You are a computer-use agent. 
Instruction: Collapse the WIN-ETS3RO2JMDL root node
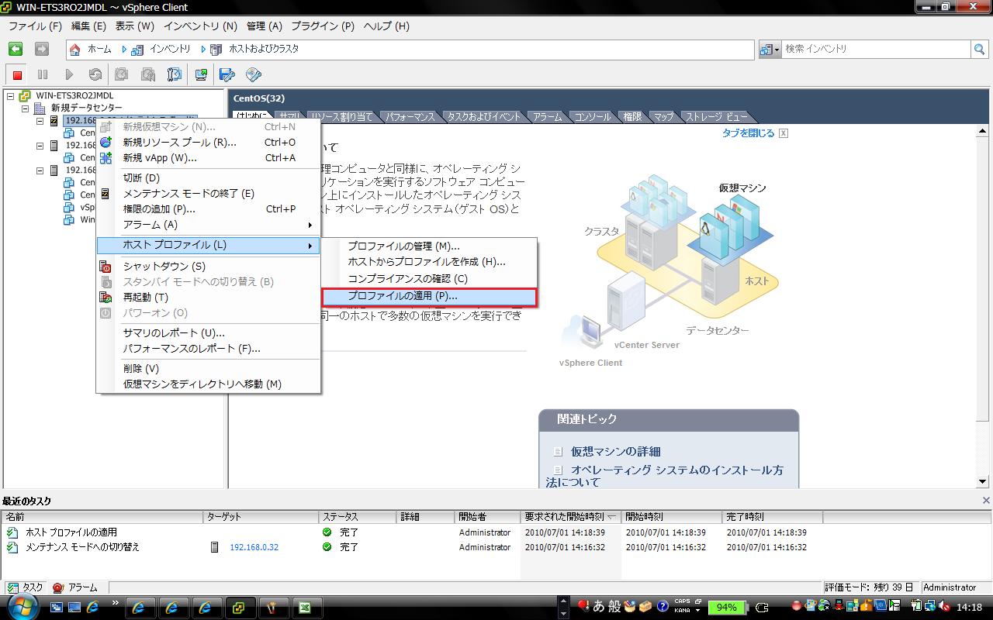pyautogui.click(x=10, y=96)
